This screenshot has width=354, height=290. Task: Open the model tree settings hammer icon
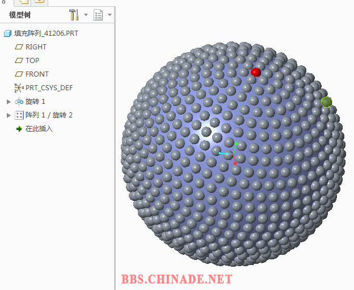(x=74, y=15)
